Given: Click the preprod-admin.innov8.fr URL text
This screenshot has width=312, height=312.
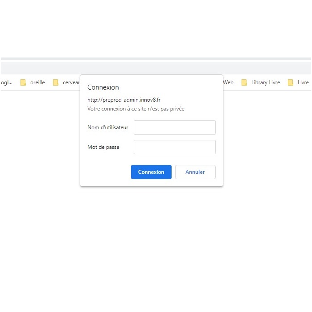Looking at the screenshot, I should click(x=124, y=100).
